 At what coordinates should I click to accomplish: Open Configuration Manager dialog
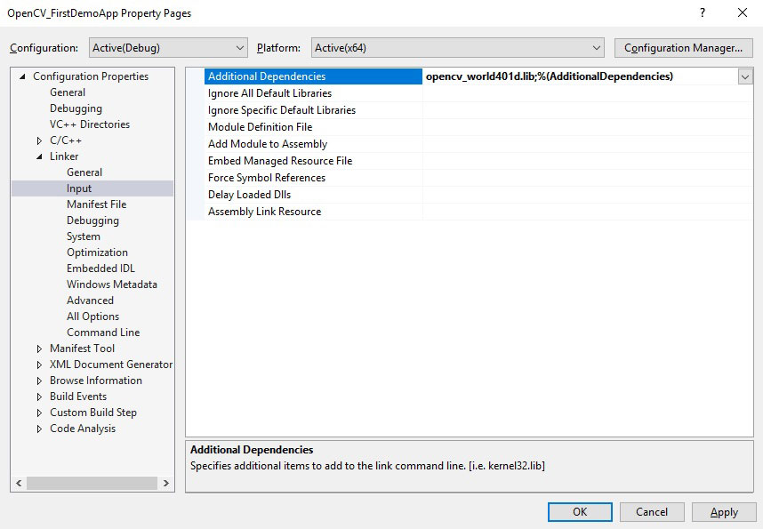point(683,48)
